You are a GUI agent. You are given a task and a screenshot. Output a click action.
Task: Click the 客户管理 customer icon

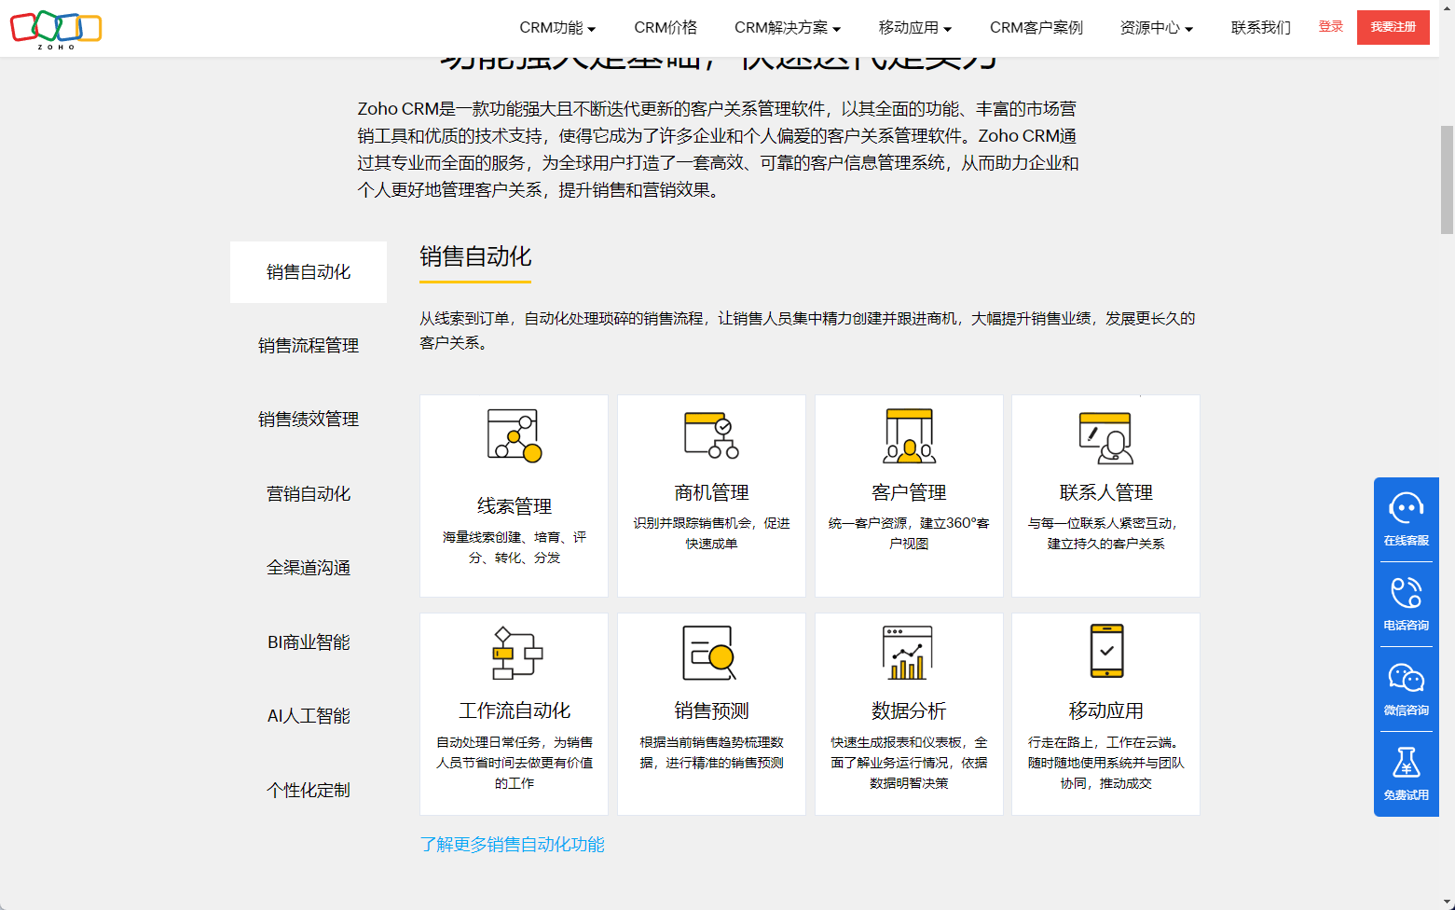[x=909, y=435]
